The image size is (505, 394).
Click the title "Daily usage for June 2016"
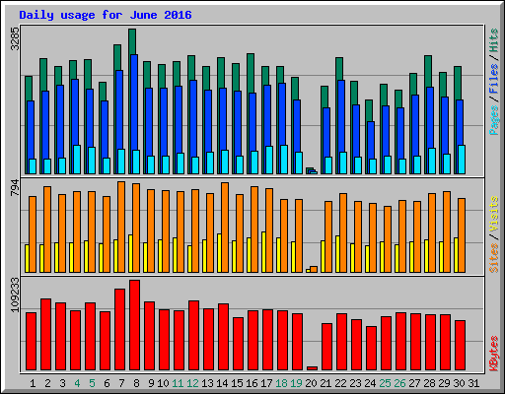point(106,15)
